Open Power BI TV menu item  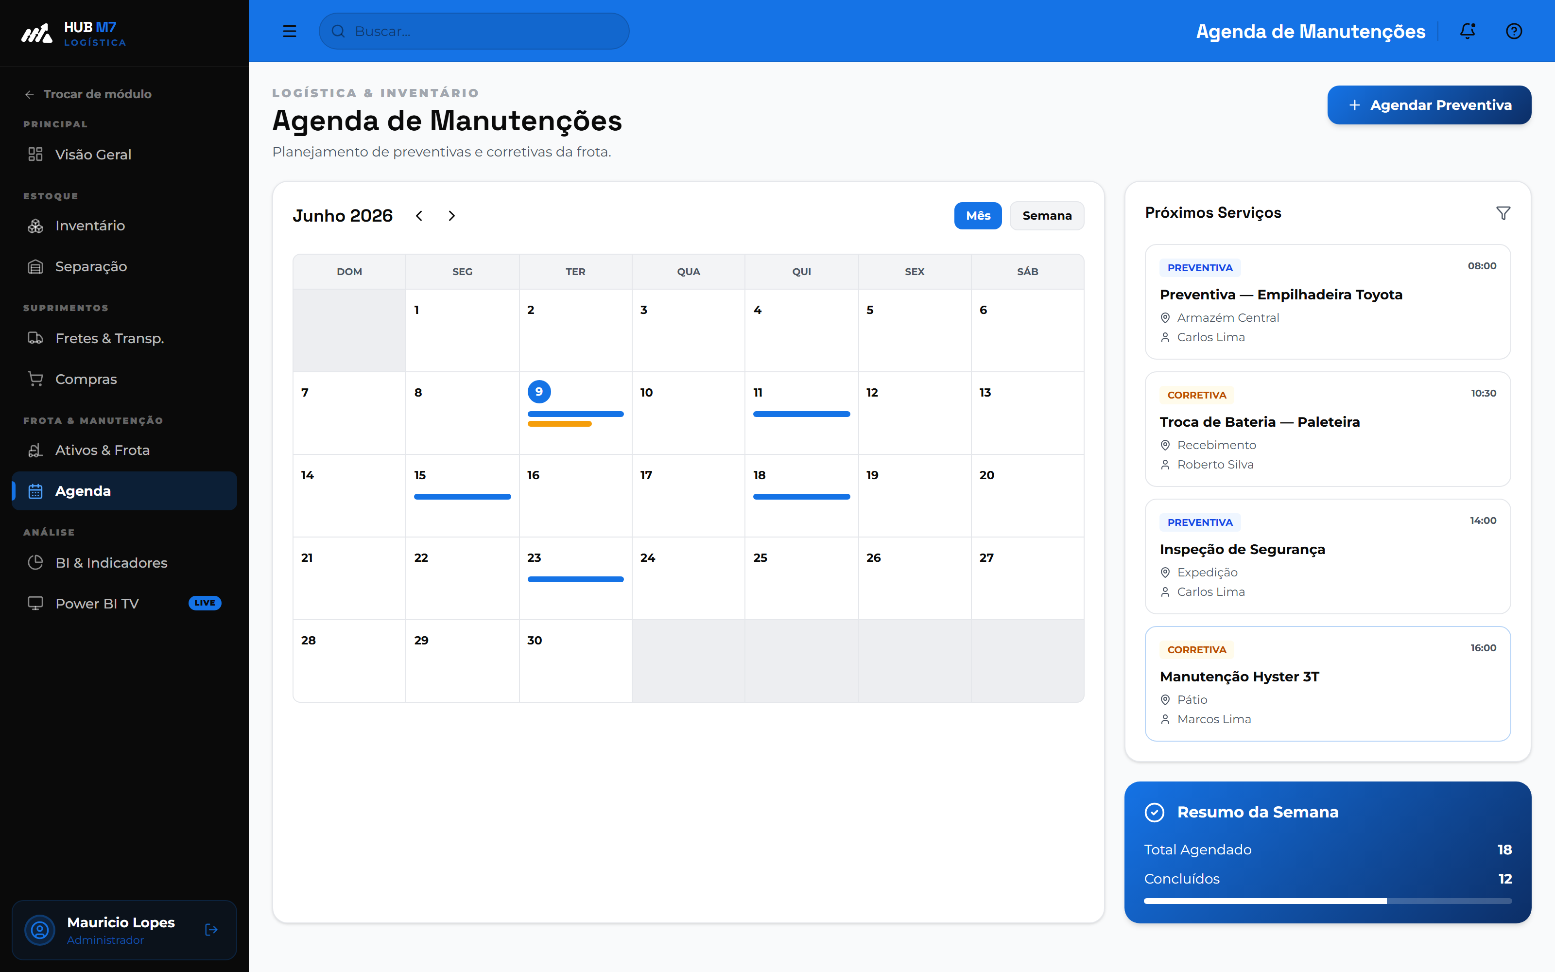(124, 604)
